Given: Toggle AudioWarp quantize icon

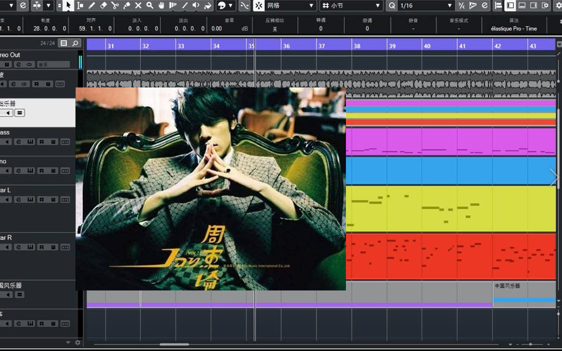Looking at the screenshot, I should pyautogui.click(x=473, y=5).
